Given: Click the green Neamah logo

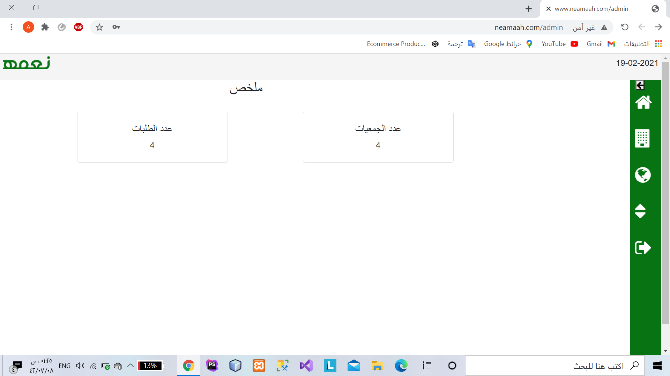Looking at the screenshot, I should click(x=27, y=63).
